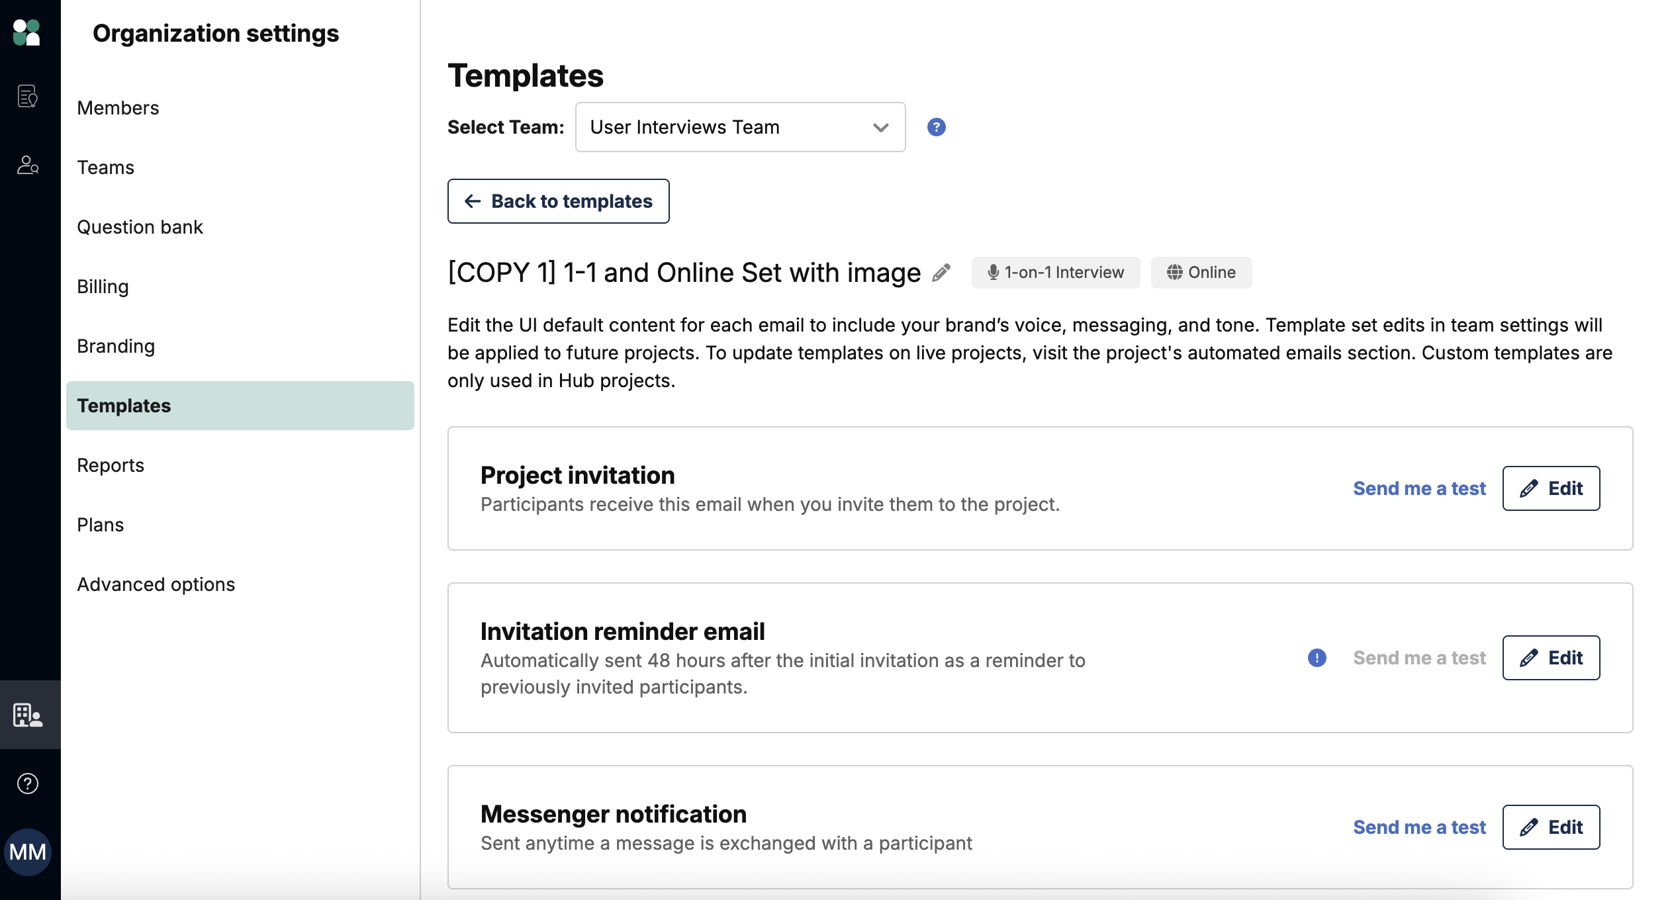Image resolution: width=1672 pixels, height=900 pixels.
Task: Click pencil icon to rename template set
Action: (x=941, y=273)
